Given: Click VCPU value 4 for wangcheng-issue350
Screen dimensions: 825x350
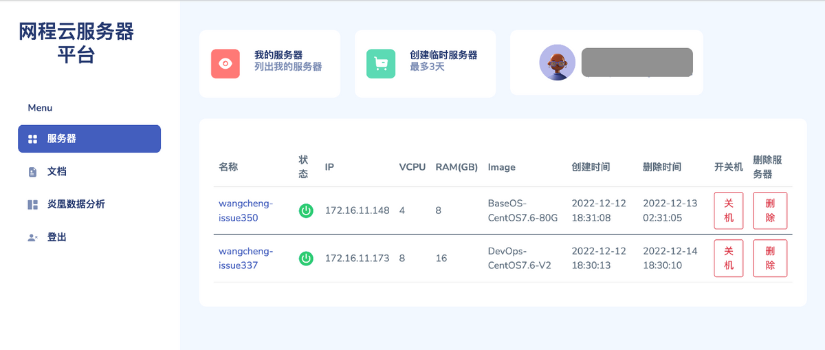Looking at the screenshot, I should 402,210.
